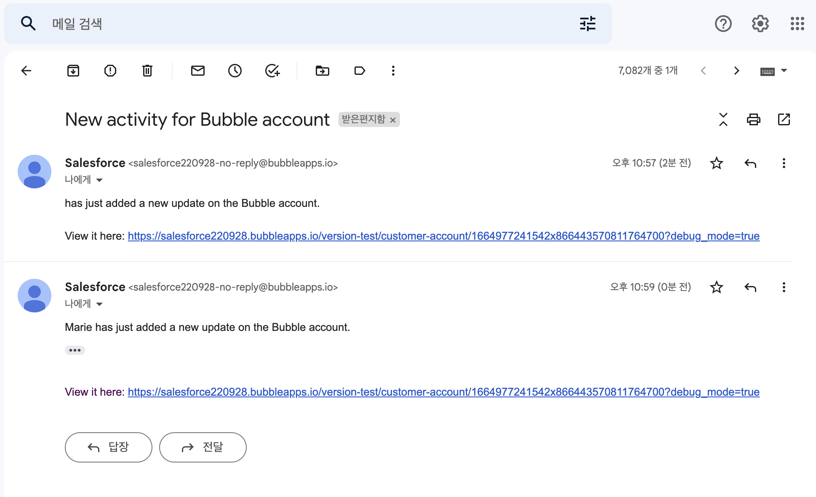Show trimmed content ellipsis in second message
Viewport: 816px width, 497px height.
[75, 350]
